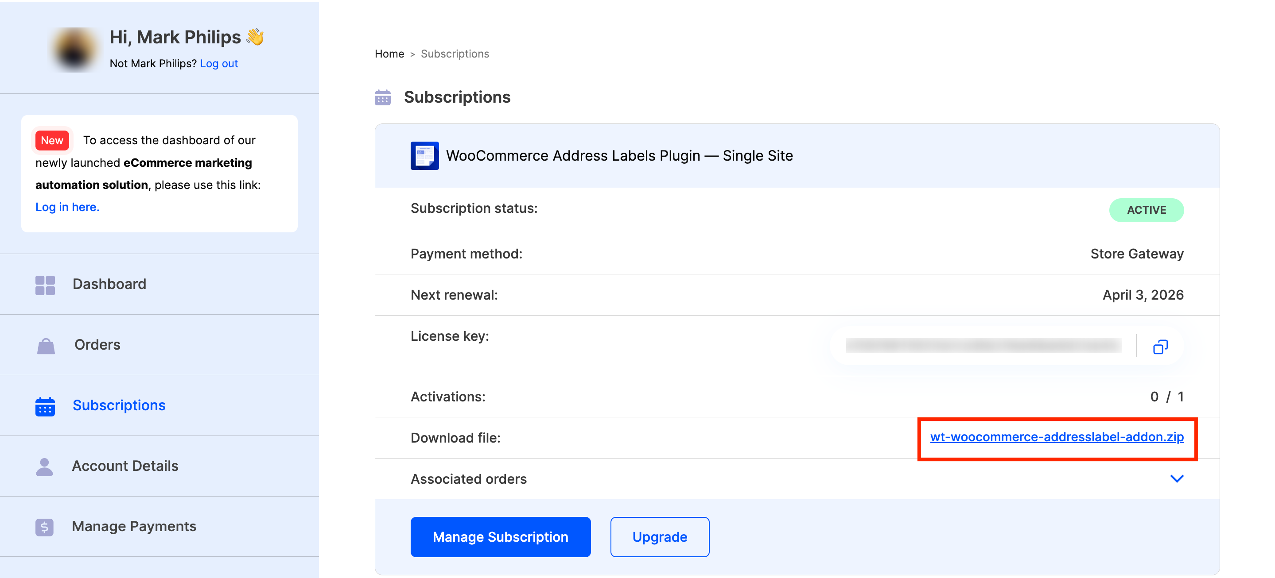Click the Home breadcrumb link

coord(389,54)
